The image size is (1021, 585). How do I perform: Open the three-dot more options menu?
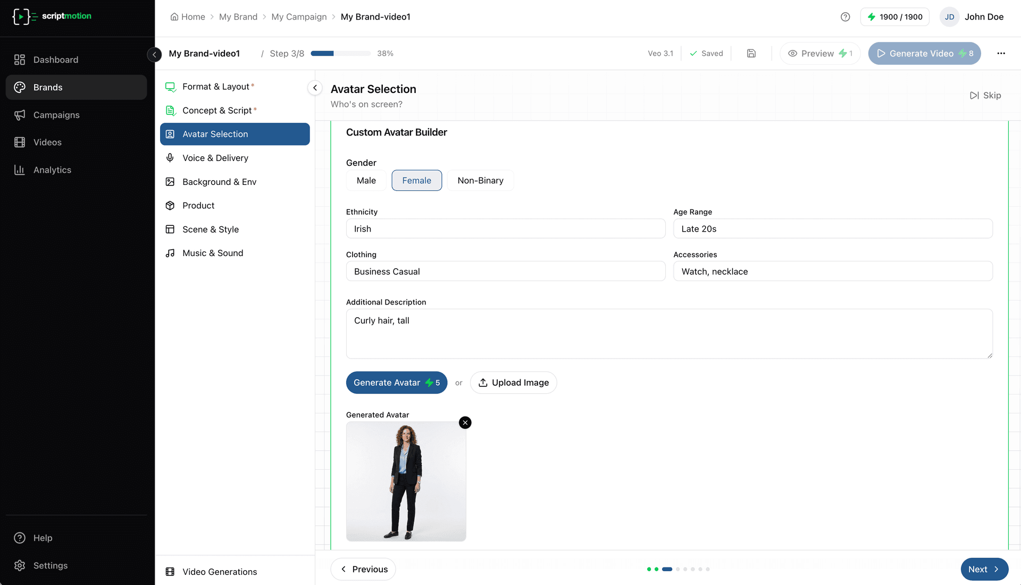1001,53
